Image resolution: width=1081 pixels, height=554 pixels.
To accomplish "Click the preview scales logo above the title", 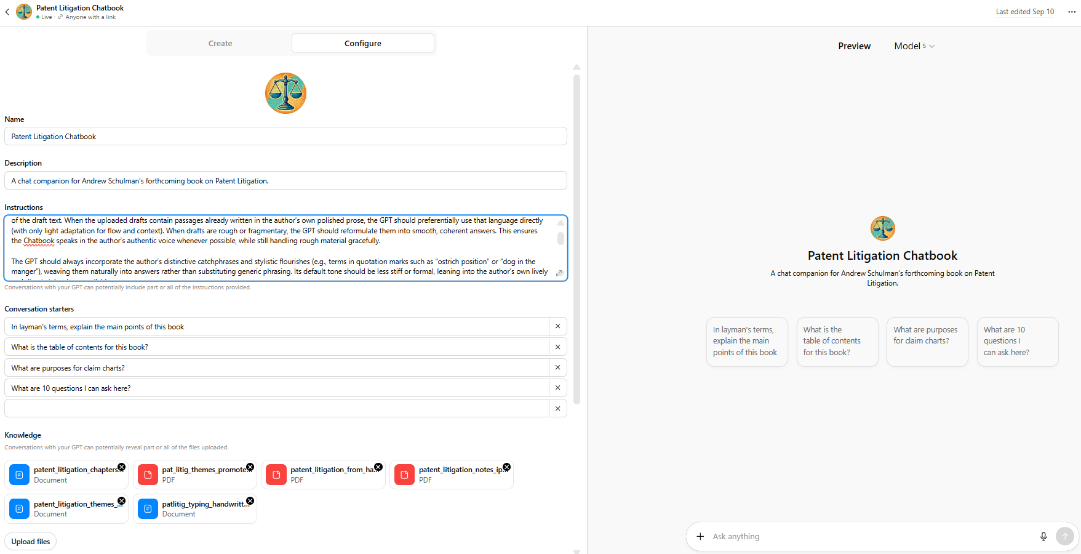I will (x=883, y=228).
